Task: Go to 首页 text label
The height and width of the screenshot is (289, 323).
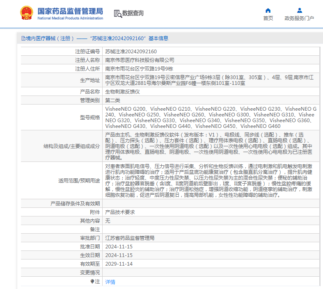Action: [268, 18]
